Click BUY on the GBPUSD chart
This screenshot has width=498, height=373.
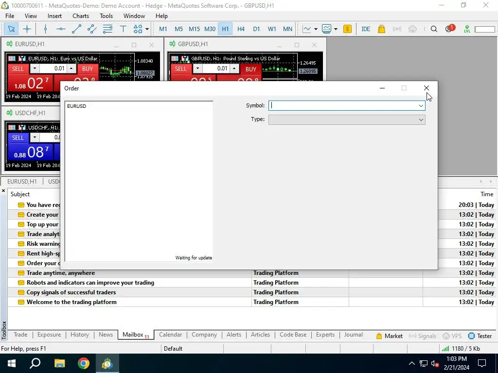tap(250, 69)
